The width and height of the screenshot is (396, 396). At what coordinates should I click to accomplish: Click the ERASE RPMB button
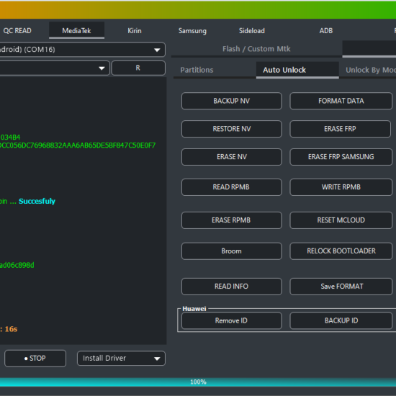232,220
